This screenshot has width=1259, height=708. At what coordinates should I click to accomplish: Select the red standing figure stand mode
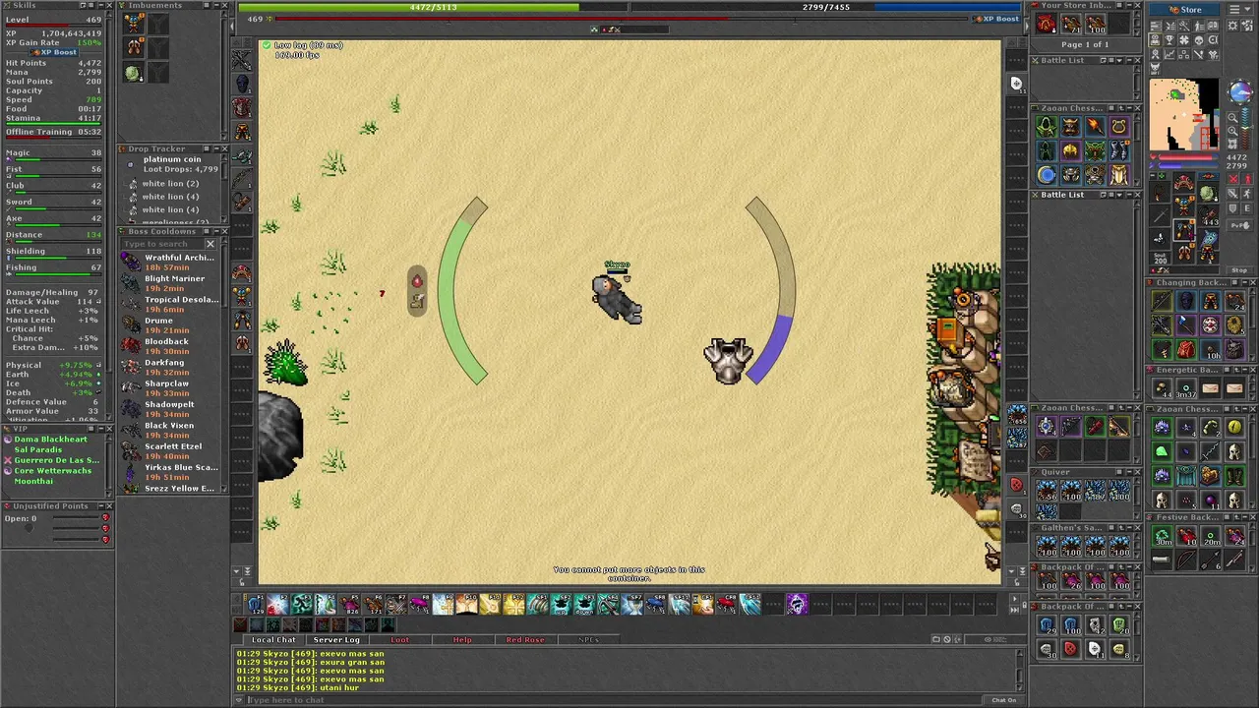pyautogui.click(x=1247, y=178)
